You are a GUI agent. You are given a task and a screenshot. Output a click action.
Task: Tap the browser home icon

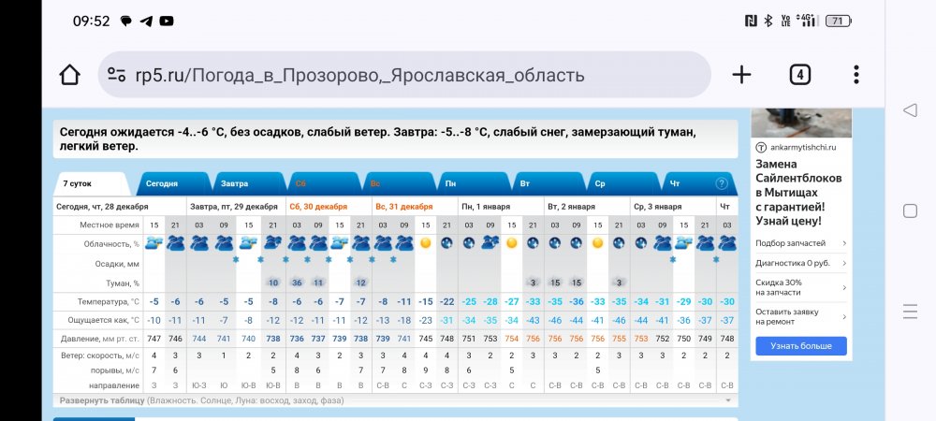[69, 75]
